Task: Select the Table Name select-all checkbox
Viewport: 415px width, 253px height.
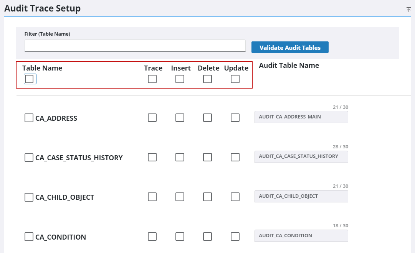Action: [30, 79]
